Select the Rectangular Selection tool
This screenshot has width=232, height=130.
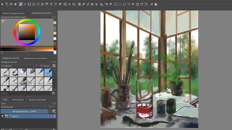coord(116,4)
